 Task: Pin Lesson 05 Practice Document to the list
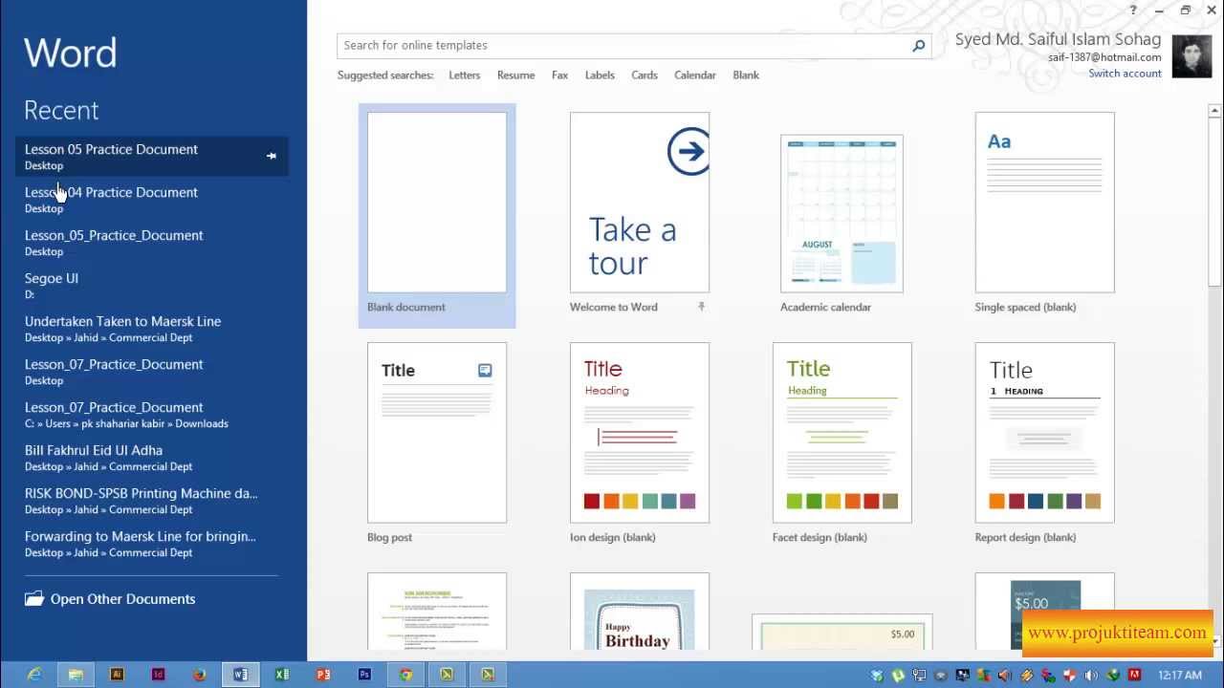(x=272, y=156)
